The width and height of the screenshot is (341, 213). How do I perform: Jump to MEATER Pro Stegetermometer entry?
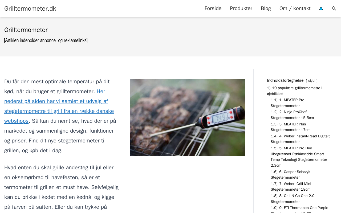[287, 103]
